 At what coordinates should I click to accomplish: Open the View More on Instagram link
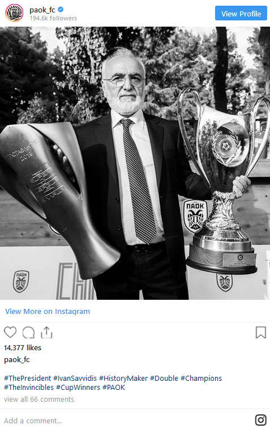pyautogui.click(x=48, y=311)
